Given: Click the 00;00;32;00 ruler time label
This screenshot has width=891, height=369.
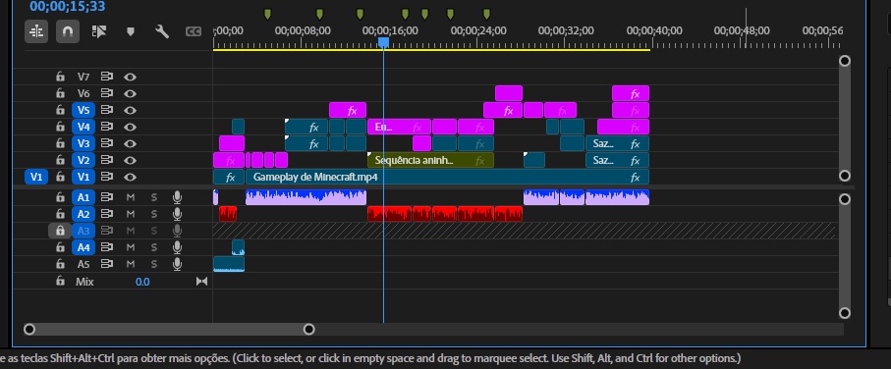Looking at the screenshot, I should (566, 30).
